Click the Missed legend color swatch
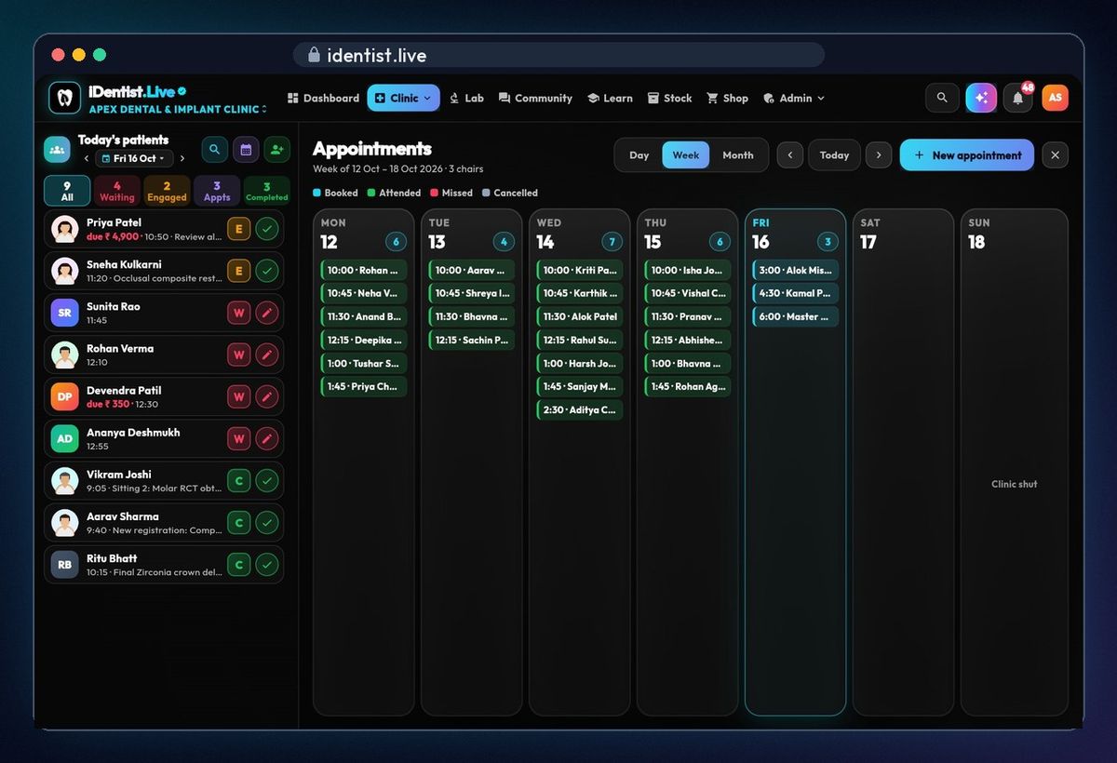 [434, 193]
